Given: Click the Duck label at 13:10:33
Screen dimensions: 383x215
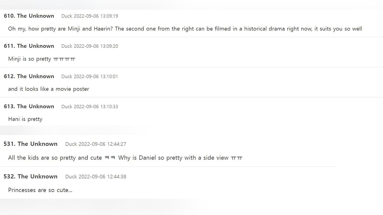Looking at the screenshot, I should point(67,106).
